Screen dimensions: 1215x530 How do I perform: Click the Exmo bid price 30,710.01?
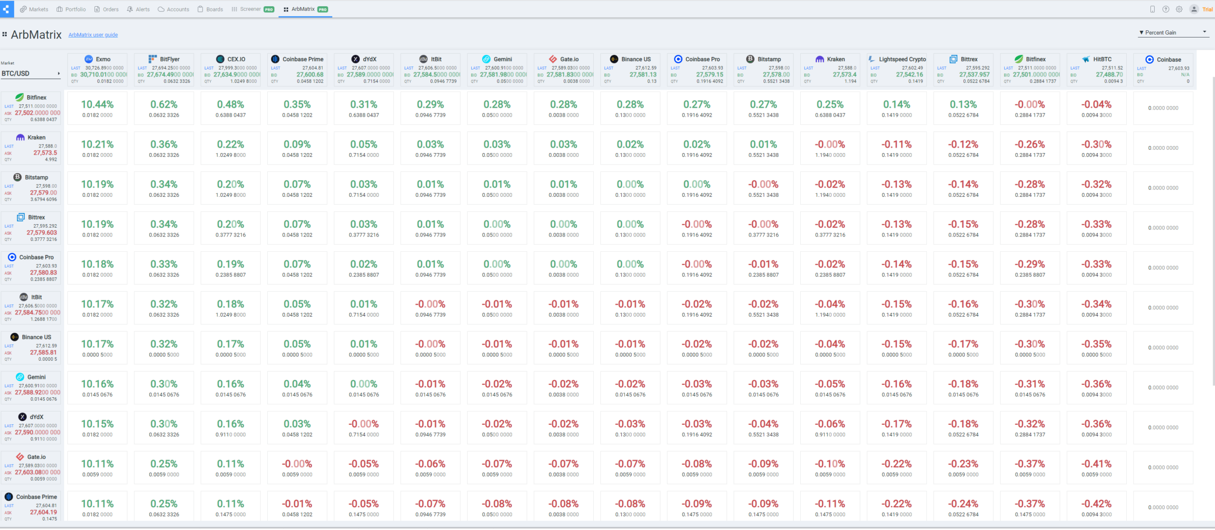pyautogui.click(x=104, y=74)
